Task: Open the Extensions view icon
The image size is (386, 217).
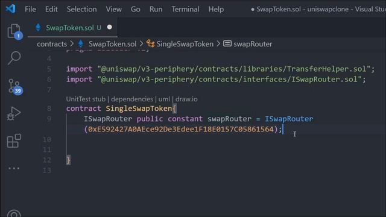Action: 14,140
